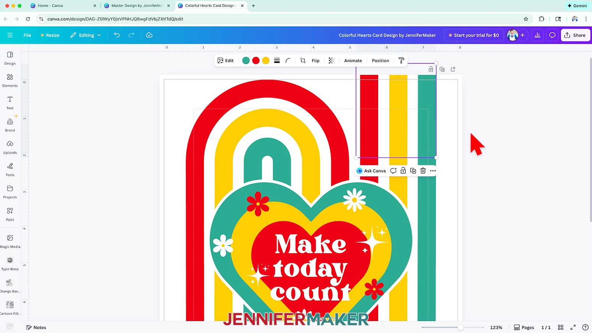Image resolution: width=592 pixels, height=333 pixels.
Task: Click the Ask Canva button
Action: pos(371,171)
